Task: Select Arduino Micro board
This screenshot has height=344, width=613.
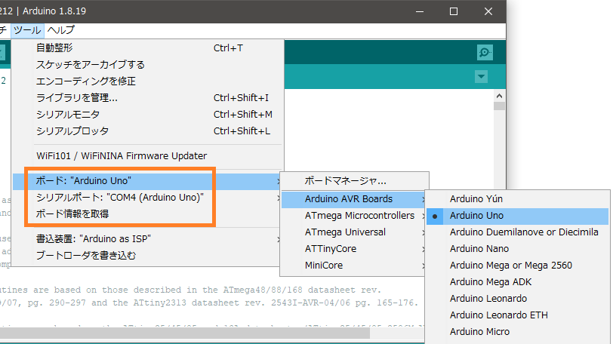Action: pyautogui.click(x=518, y=332)
